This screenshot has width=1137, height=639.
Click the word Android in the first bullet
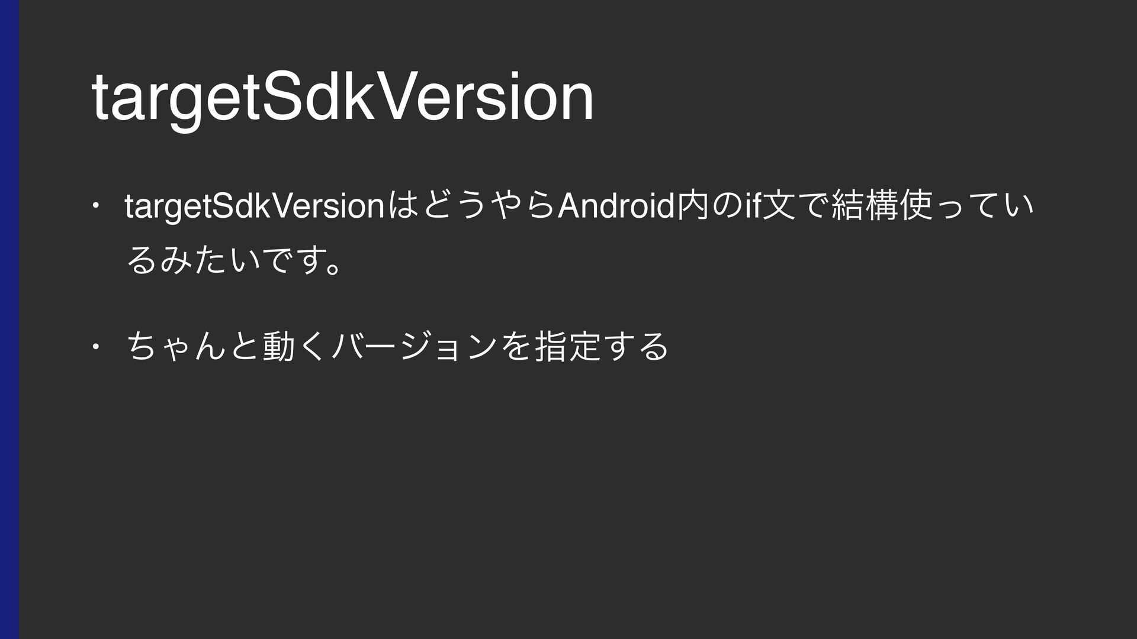pyautogui.click(x=617, y=205)
